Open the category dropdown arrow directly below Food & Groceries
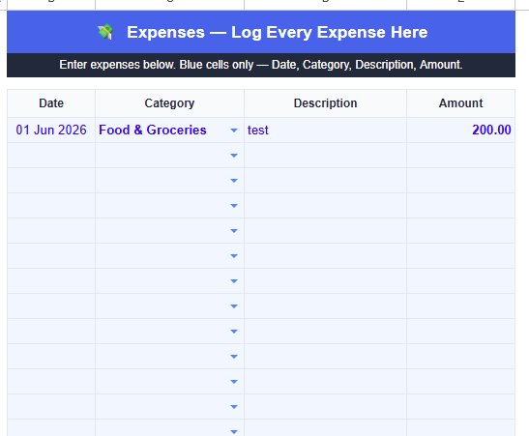Viewport: 529px width, 436px height. pyautogui.click(x=234, y=156)
